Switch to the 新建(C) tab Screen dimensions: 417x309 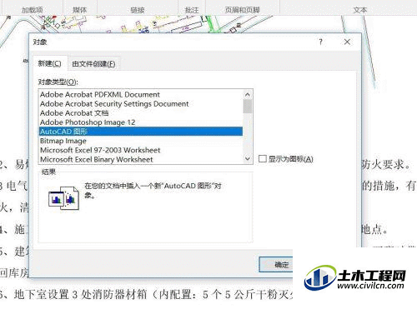pos(49,63)
